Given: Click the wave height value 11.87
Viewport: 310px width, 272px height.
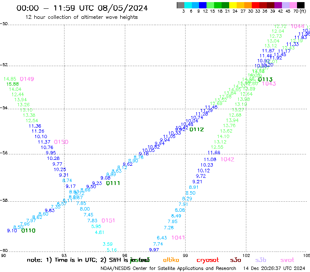Looking at the screenshot, I should [x=268, y=51].
